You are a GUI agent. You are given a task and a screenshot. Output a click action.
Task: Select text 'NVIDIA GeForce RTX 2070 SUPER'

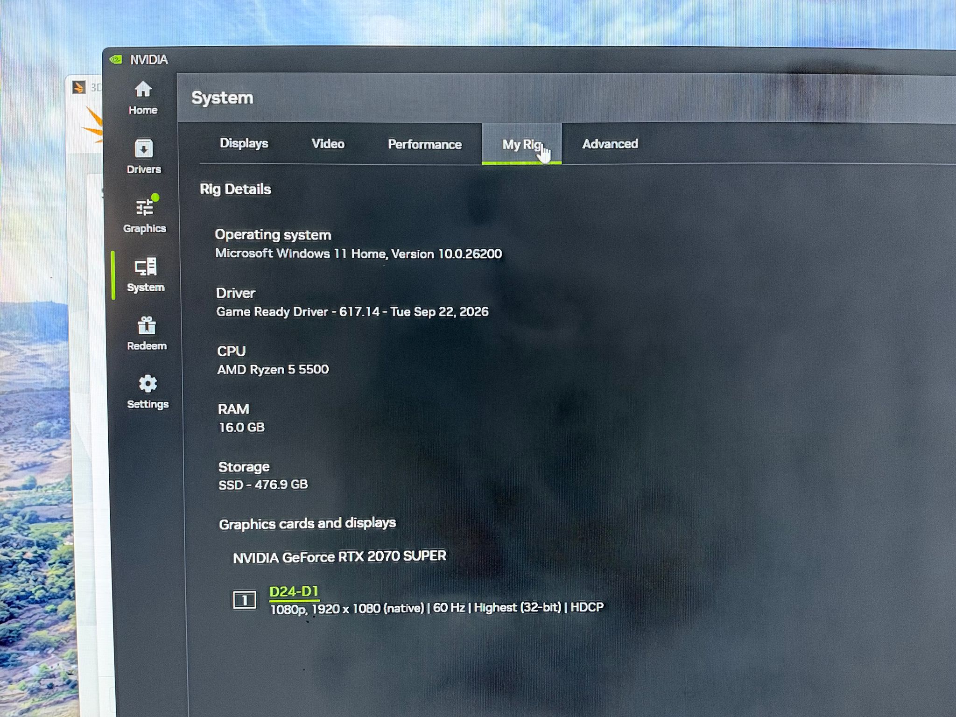pos(340,557)
